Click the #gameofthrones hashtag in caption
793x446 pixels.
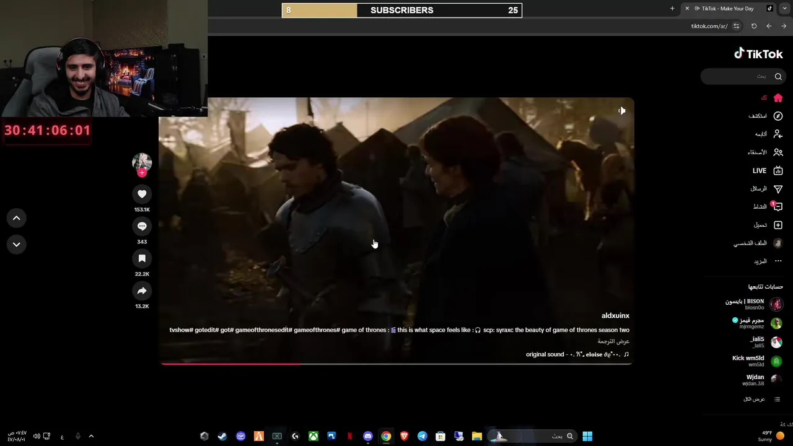316,330
